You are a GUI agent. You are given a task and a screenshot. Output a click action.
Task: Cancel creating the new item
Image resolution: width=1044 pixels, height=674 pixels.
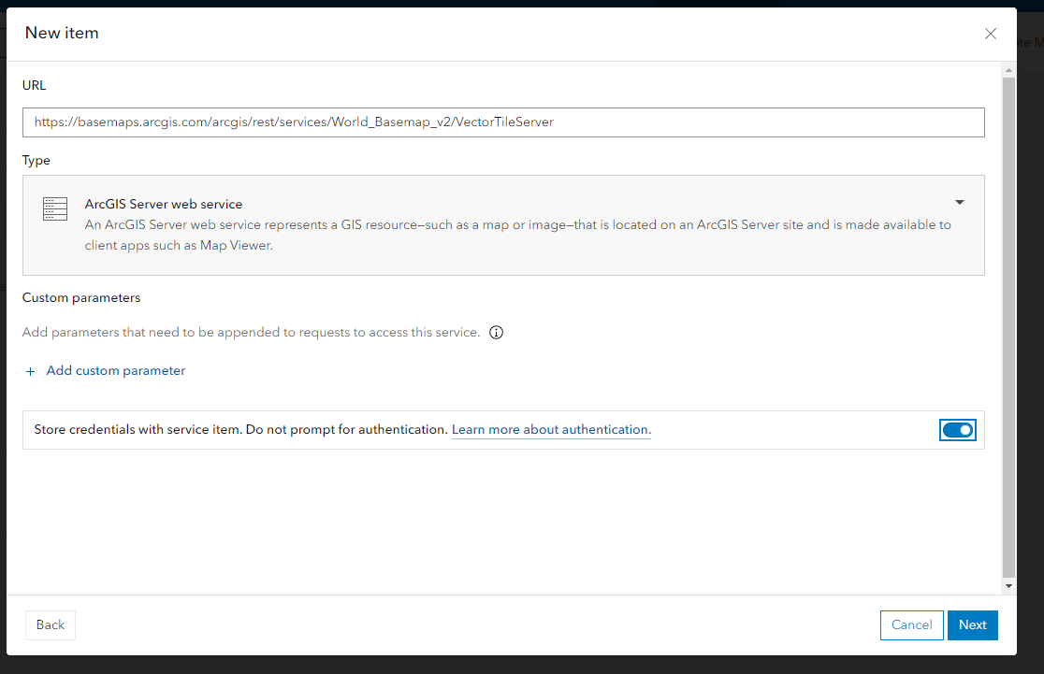click(x=911, y=624)
